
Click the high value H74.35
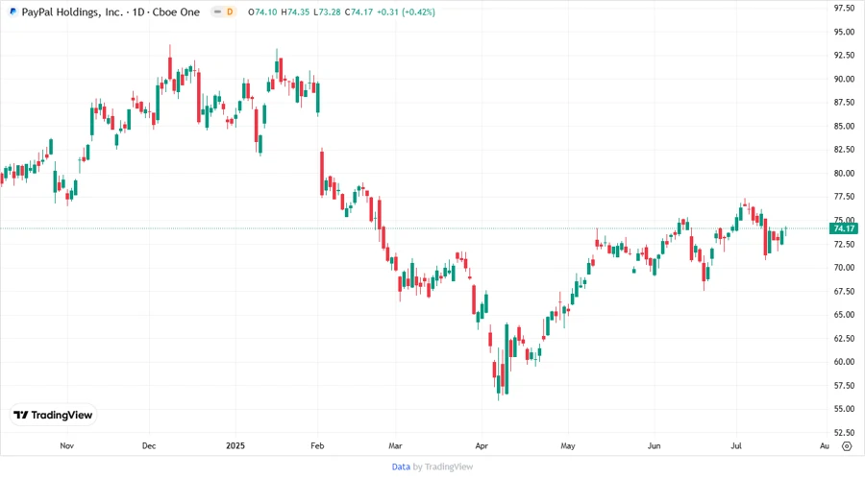tap(295, 12)
